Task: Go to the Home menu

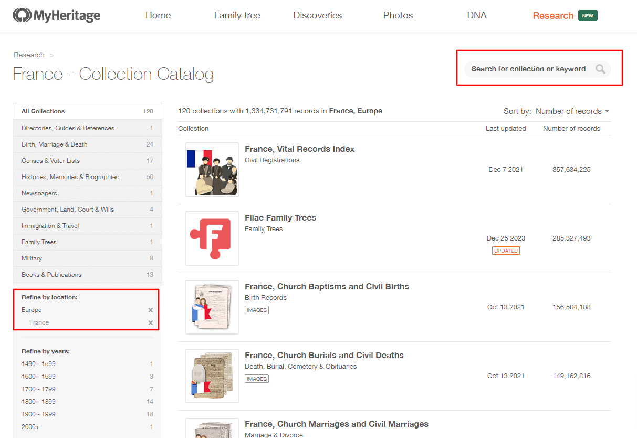Action: (x=158, y=15)
